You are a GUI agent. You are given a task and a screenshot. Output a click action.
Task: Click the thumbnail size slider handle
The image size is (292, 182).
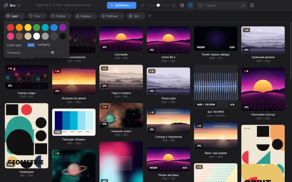(x=158, y=5)
